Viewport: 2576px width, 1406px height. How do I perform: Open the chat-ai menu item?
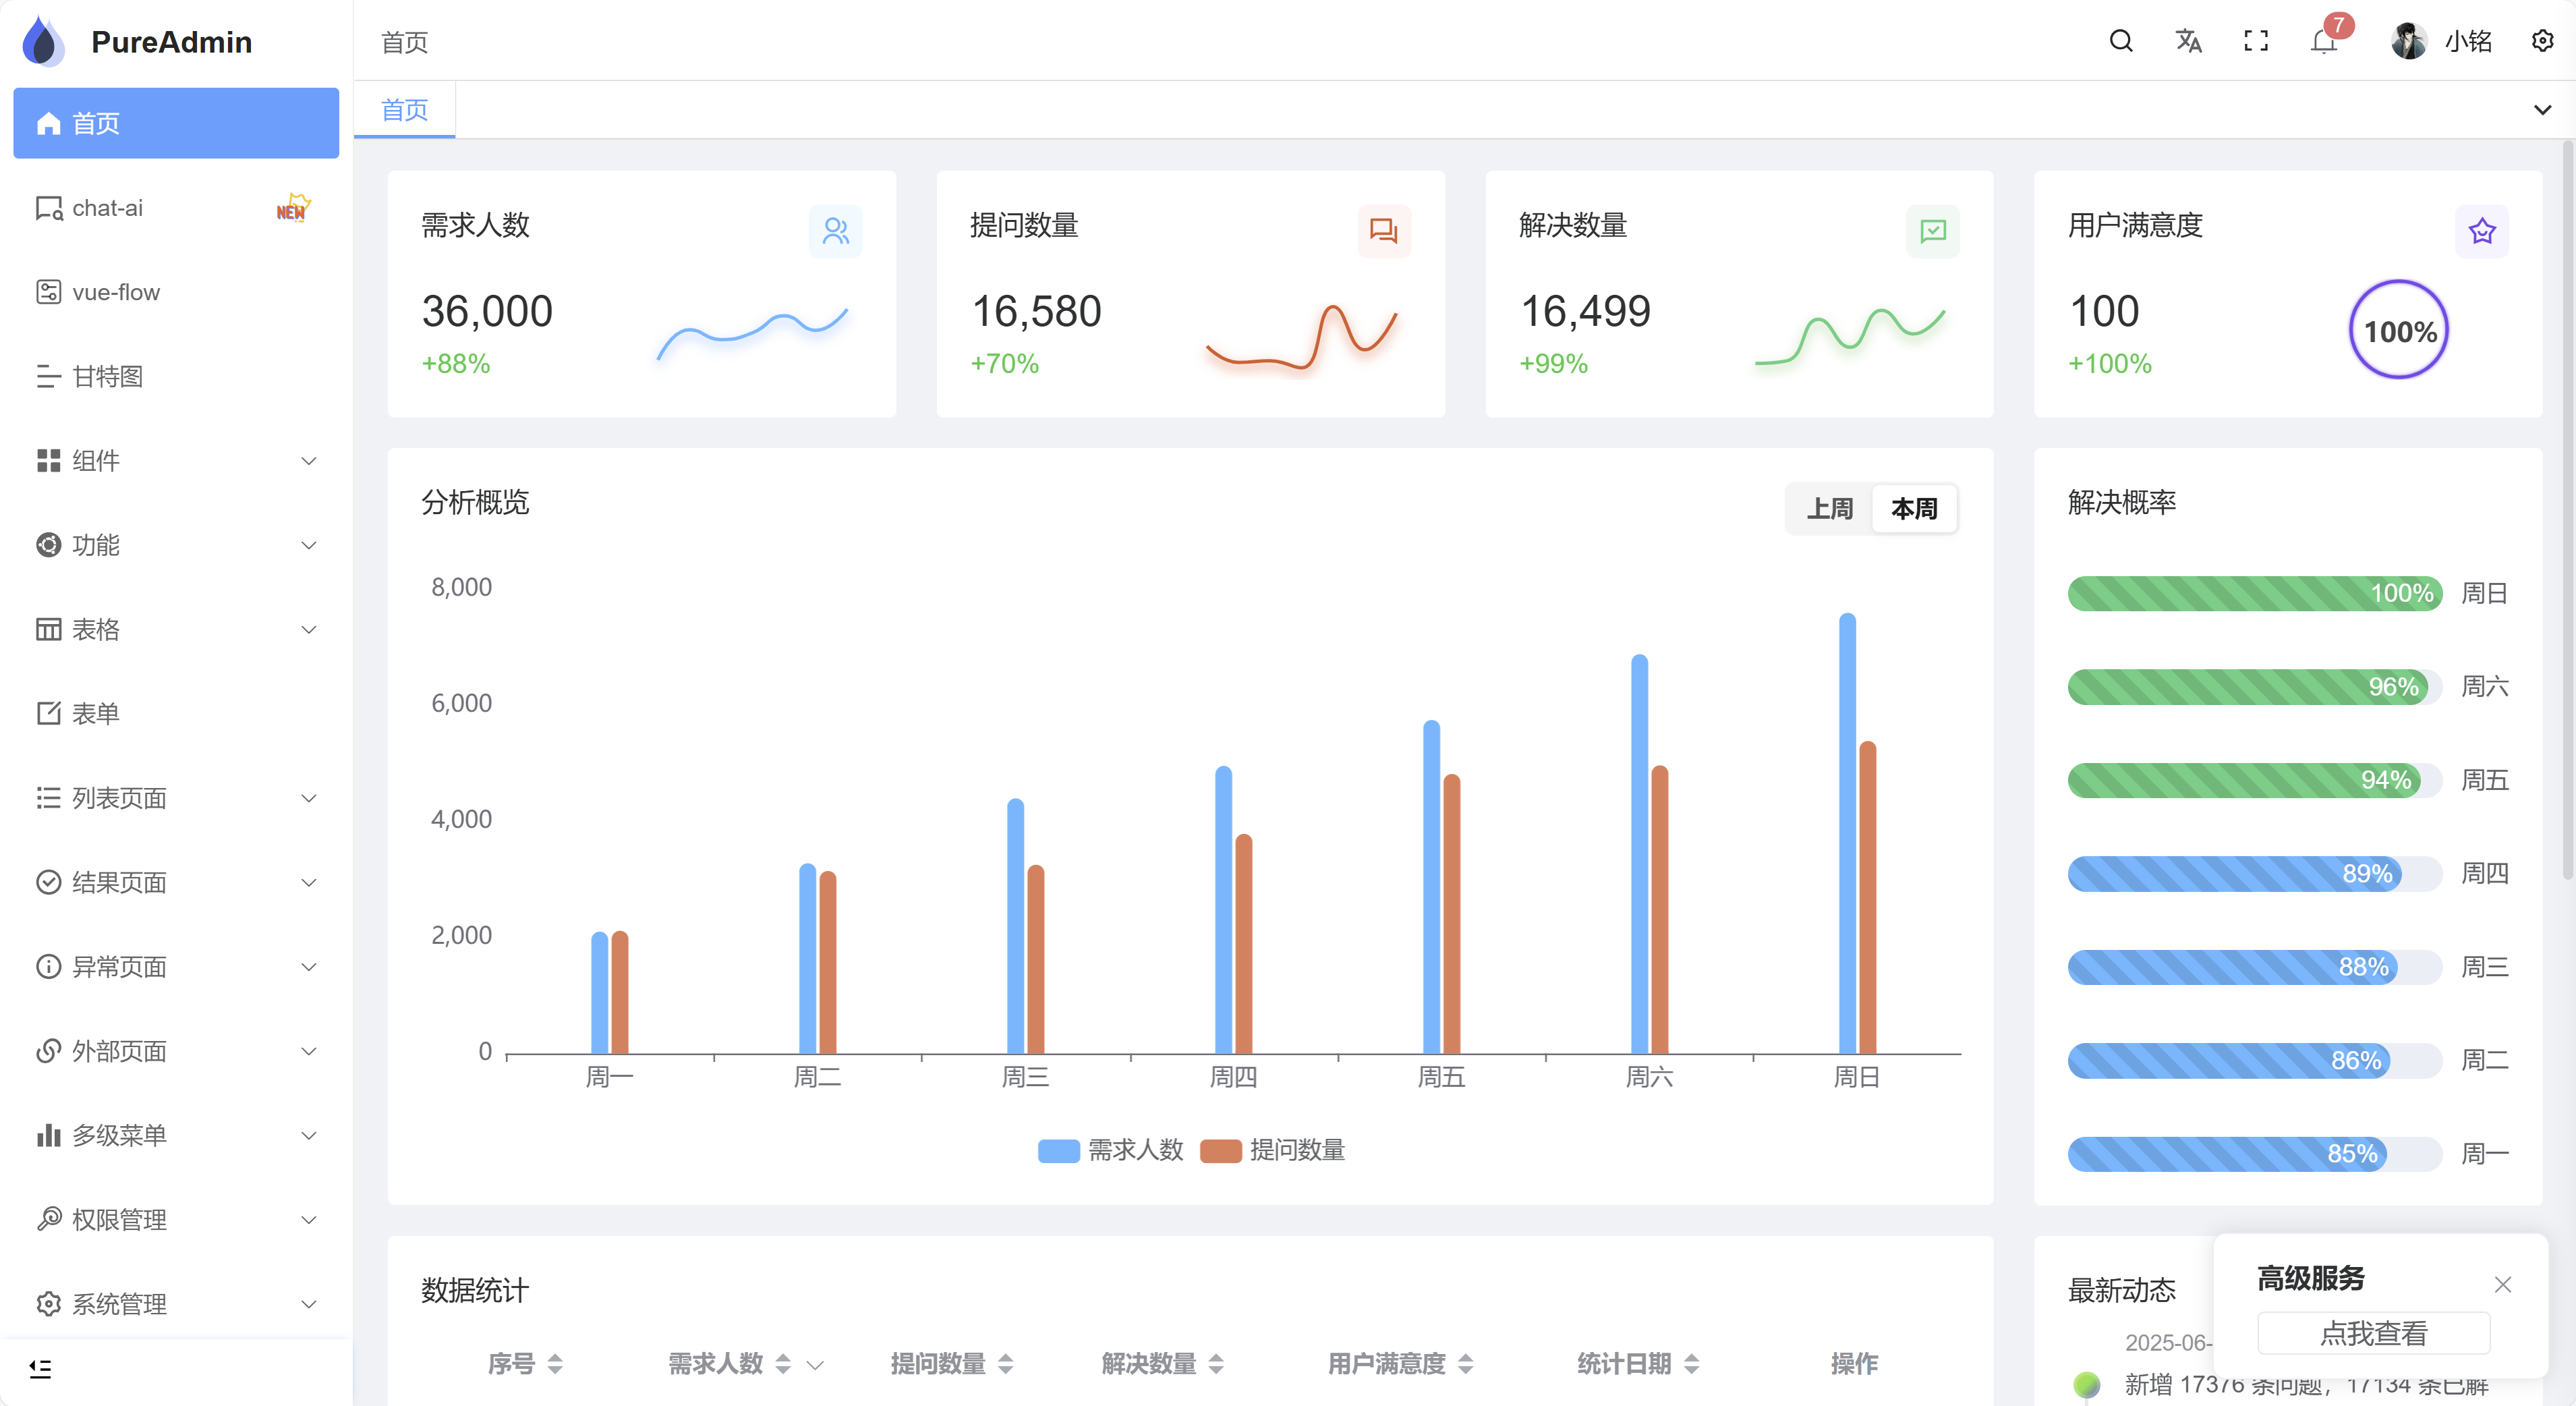[108, 208]
